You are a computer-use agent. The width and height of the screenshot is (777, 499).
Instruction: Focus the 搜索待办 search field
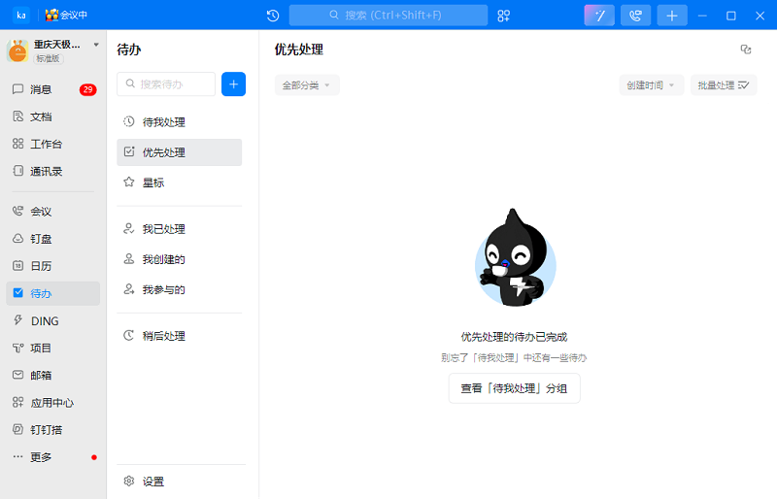click(166, 84)
